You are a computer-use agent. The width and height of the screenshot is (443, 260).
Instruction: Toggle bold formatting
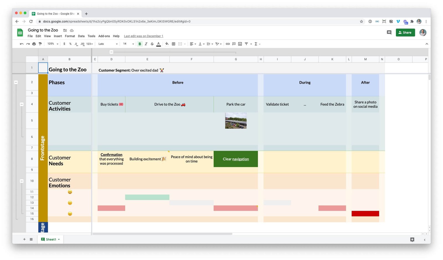140,44
